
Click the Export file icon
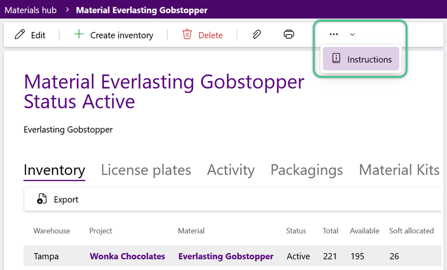point(42,199)
